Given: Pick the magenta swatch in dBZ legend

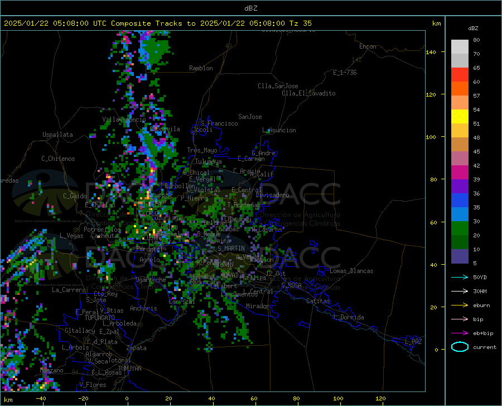Looking at the screenshot, I should [460, 173].
